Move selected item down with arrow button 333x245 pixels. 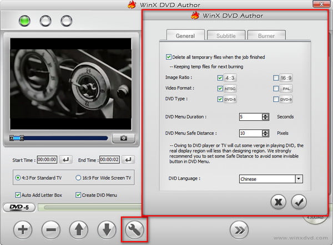tap(107, 229)
